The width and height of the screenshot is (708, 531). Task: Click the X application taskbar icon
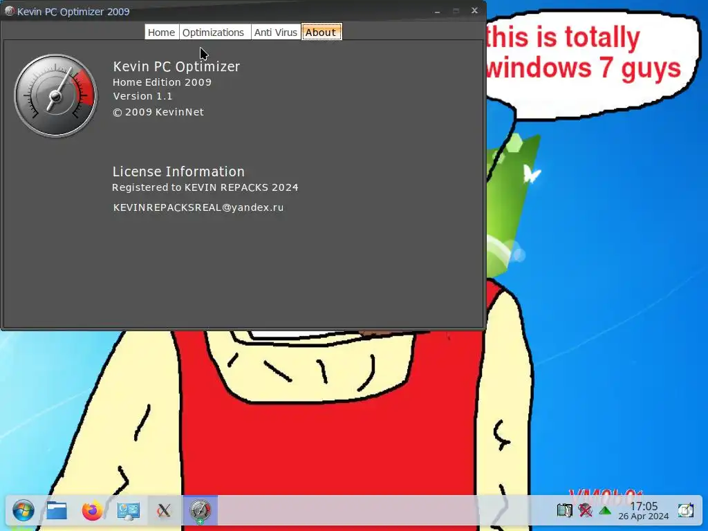[164, 511]
